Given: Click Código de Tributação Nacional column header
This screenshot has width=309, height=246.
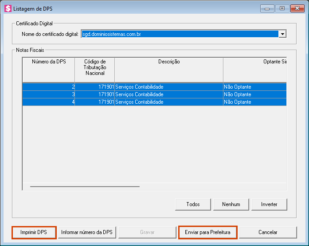Looking at the screenshot, I should point(94,67).
